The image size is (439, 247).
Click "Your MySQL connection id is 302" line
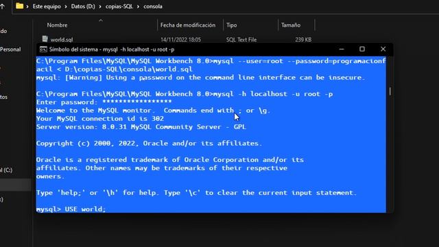[100, 119]
